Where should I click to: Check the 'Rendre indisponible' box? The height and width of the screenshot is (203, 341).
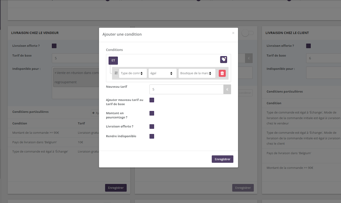coord(152,136)
